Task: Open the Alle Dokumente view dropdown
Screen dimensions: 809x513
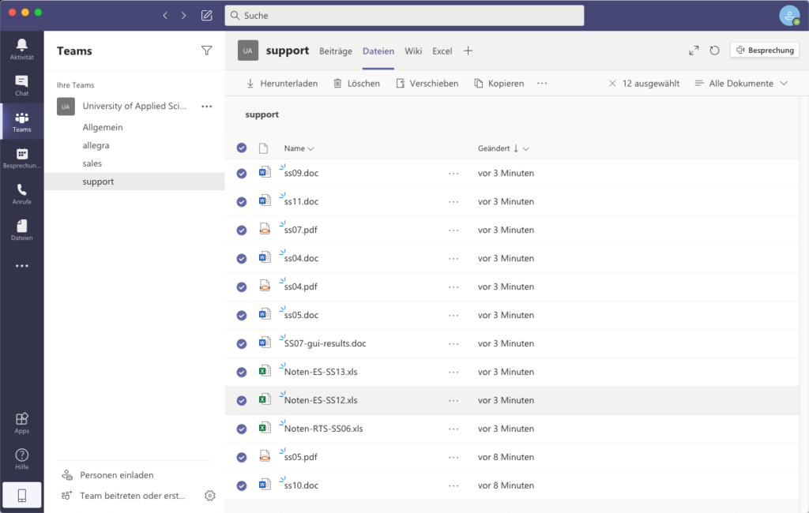Action: coord(740,83)
